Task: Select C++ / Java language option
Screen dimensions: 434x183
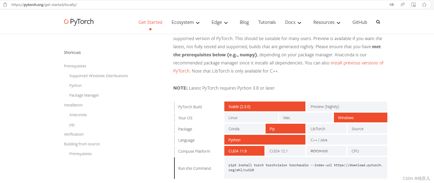Action: tap(347, 140)
